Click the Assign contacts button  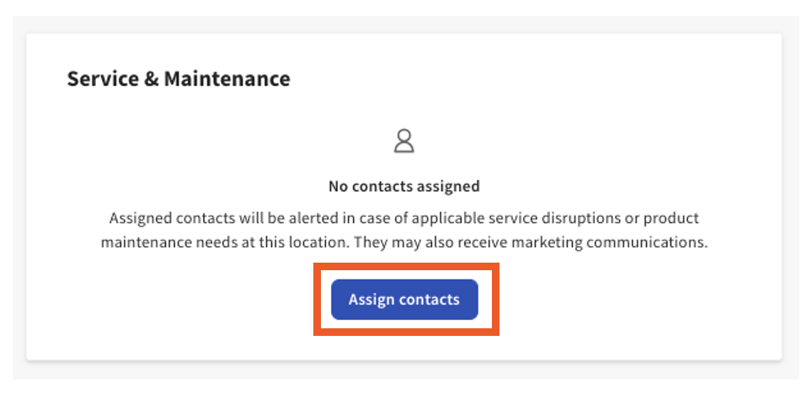pos(404,300)
